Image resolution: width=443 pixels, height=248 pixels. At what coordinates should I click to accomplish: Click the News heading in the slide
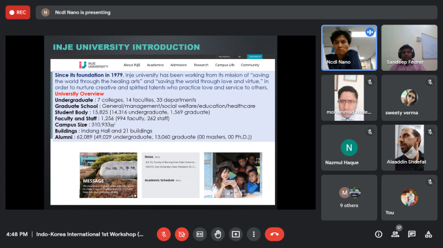tap(149, 157)
